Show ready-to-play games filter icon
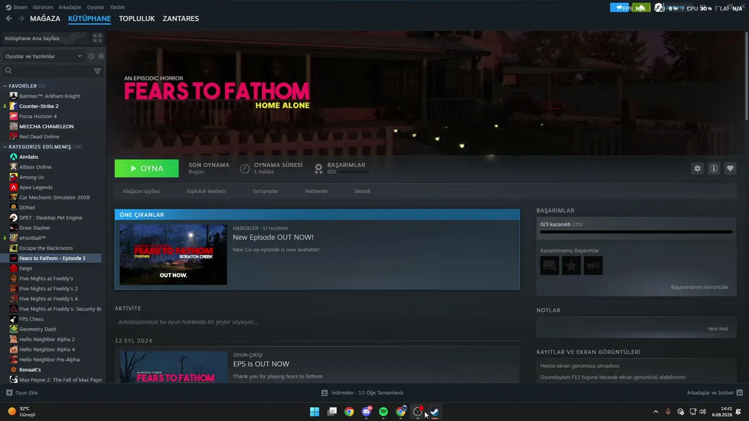Viewport: 749px width, 421px height. point(101,56)
